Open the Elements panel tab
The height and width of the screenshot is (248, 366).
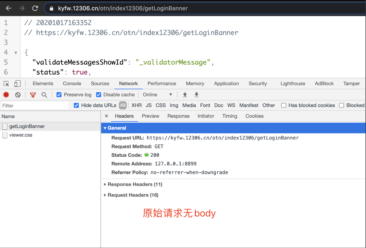pyautogui.click(x=43, y=84)
